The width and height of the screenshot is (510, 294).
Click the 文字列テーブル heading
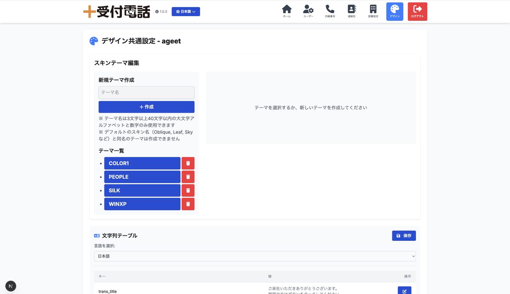(119, 235)
